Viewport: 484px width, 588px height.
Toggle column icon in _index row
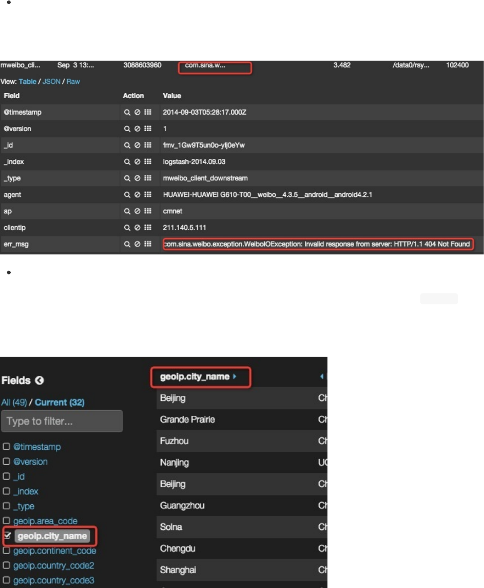coord(148,161)
